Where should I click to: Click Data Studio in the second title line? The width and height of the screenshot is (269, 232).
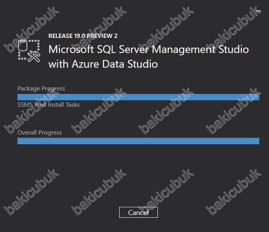click(x=130, y=64)
